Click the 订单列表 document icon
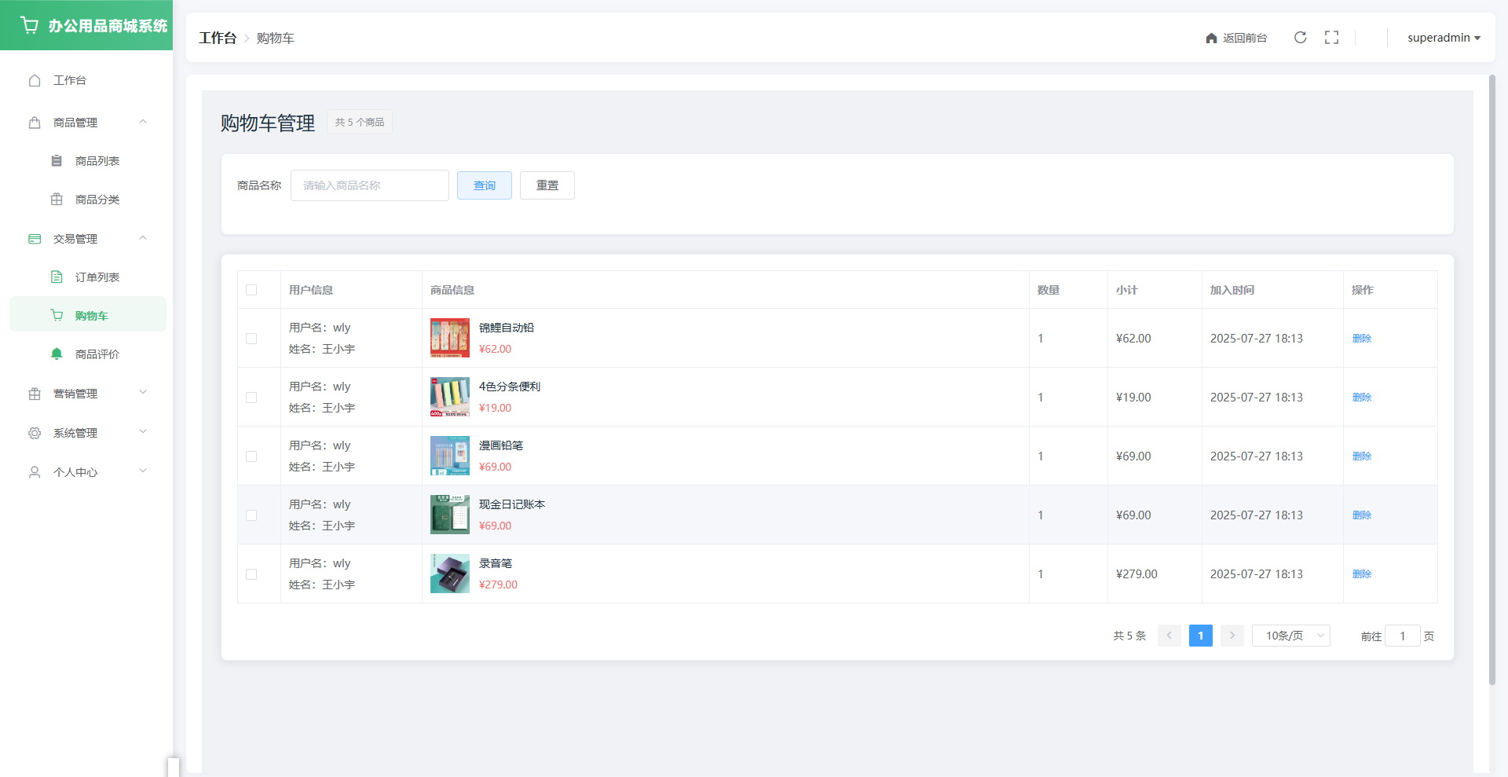 tap(57, 277)
